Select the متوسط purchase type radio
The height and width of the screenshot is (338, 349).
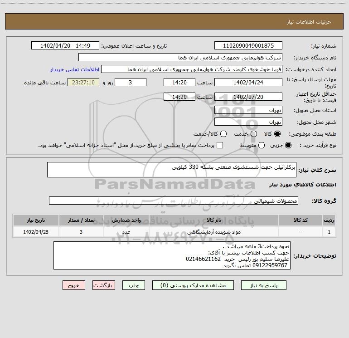click(262, 146)
